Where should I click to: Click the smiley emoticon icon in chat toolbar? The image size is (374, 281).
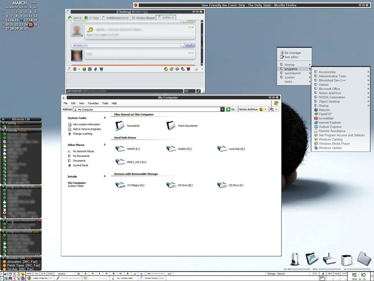point(84,69)
